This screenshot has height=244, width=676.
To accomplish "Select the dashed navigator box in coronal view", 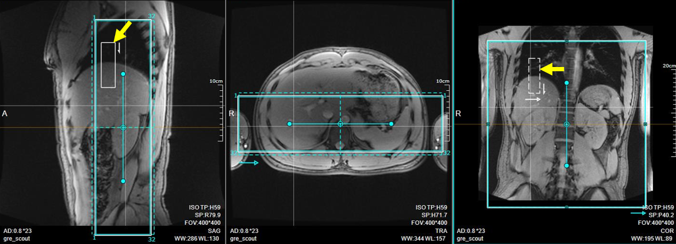I will click(x=534, y=75).
